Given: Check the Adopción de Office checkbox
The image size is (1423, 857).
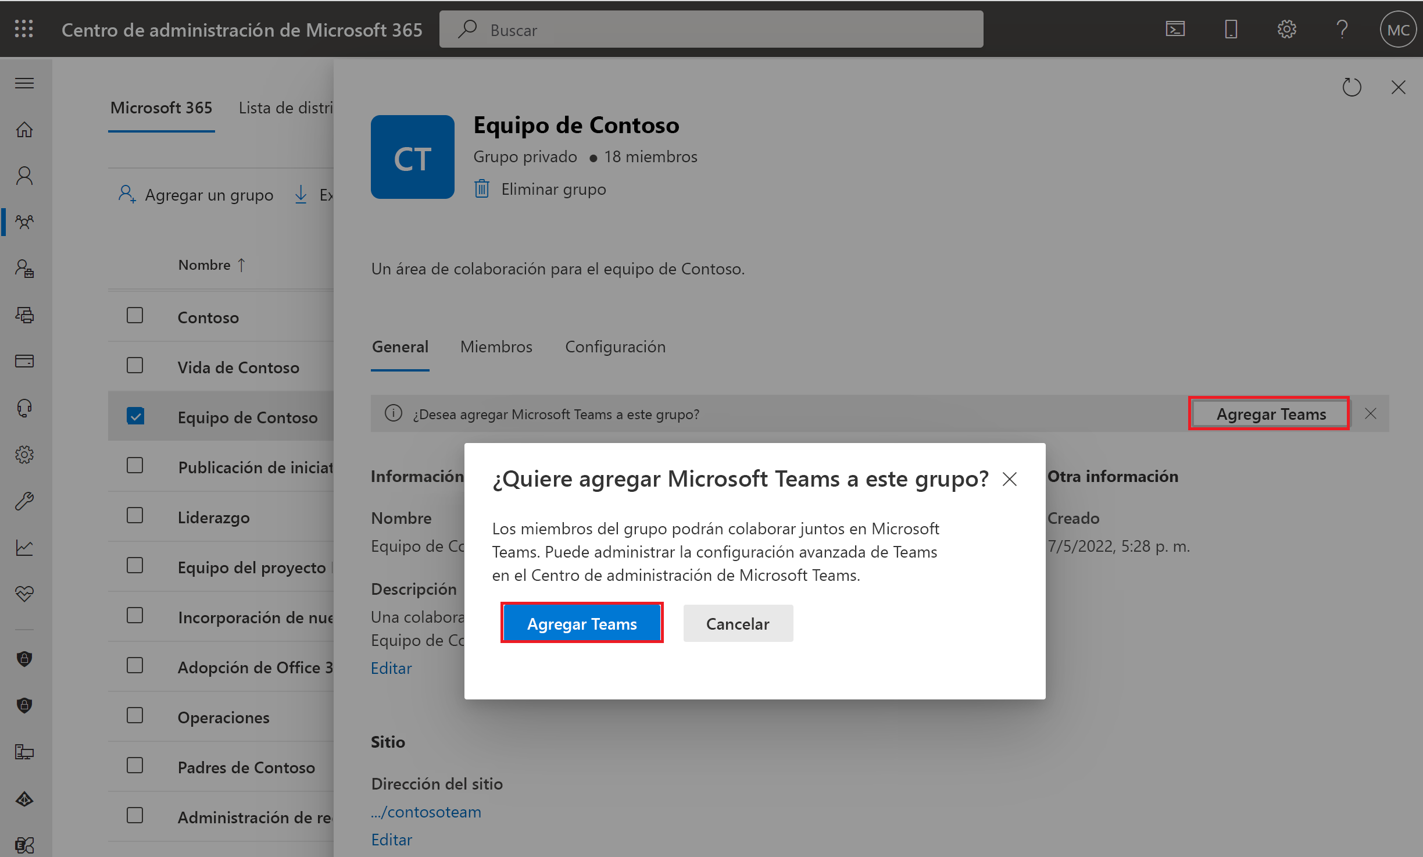Looking at the screenshot, I should tap(135, 665).
